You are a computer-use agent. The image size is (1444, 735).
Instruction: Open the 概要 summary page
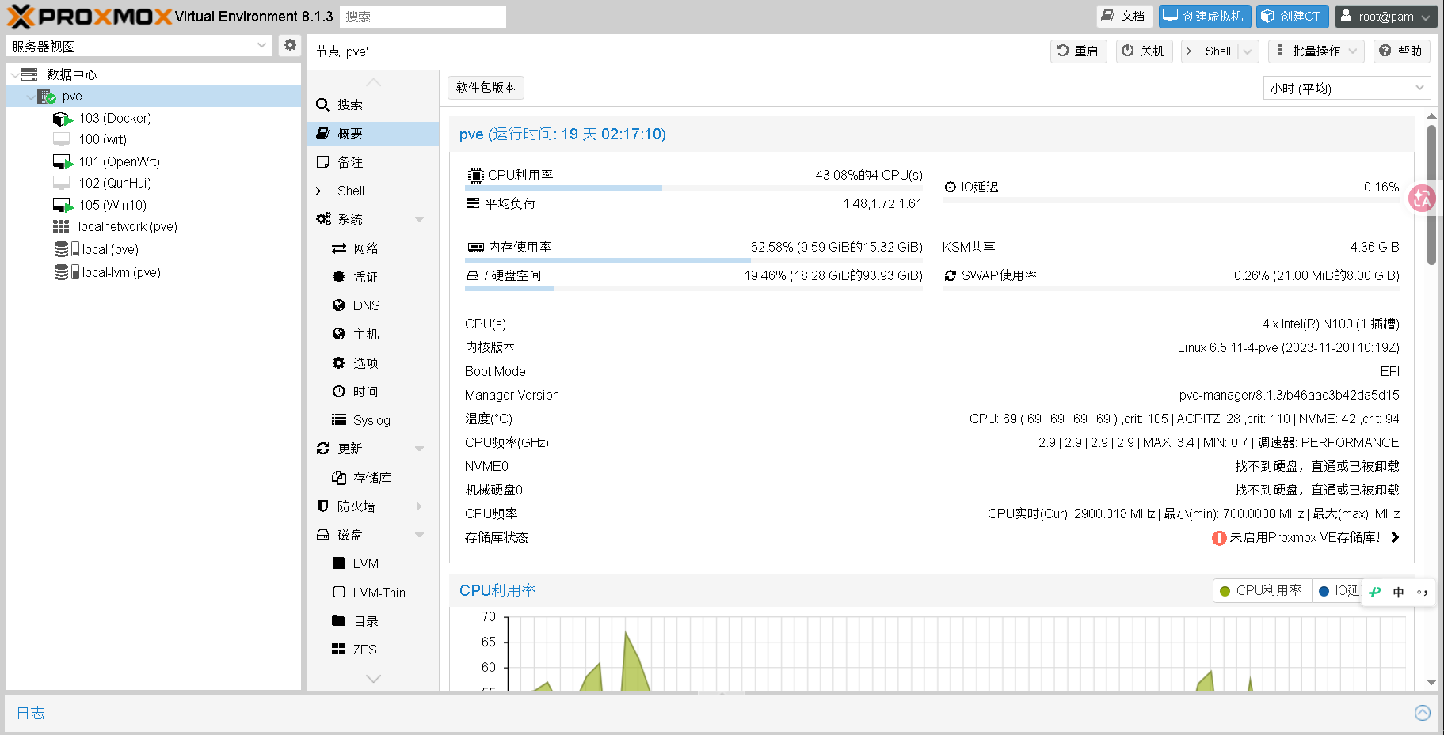pyautogui.click(x=372, y=134)
